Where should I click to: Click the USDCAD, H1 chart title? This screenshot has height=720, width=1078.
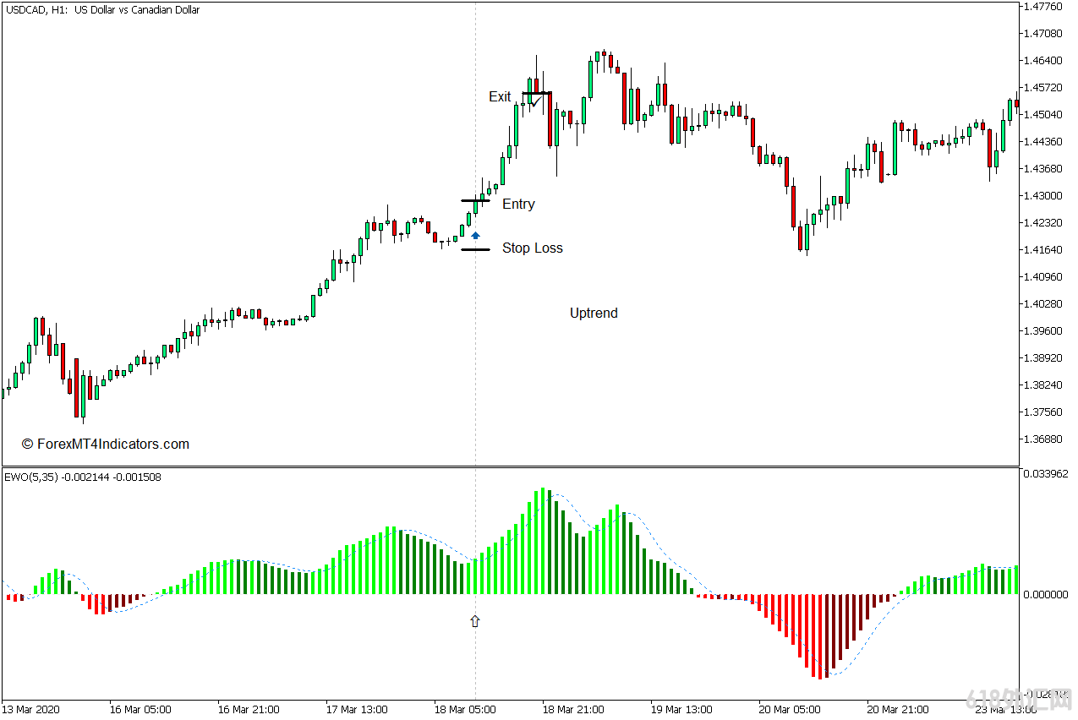pos(102,10)
